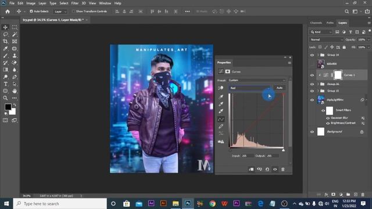Select the Rectangle shape tool

tap(5, 91)
